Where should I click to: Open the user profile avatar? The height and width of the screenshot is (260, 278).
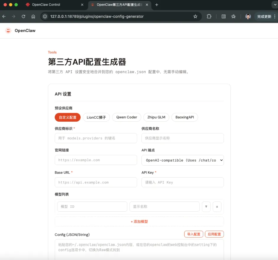[248, 17]
